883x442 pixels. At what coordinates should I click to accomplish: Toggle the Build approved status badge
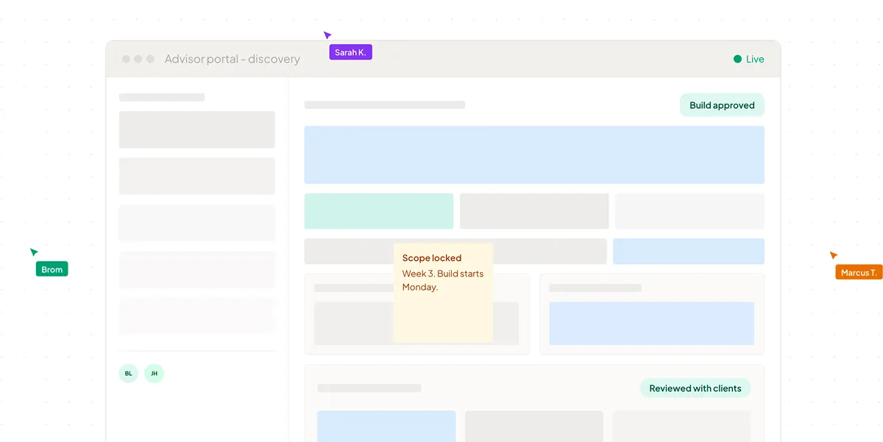722,104
